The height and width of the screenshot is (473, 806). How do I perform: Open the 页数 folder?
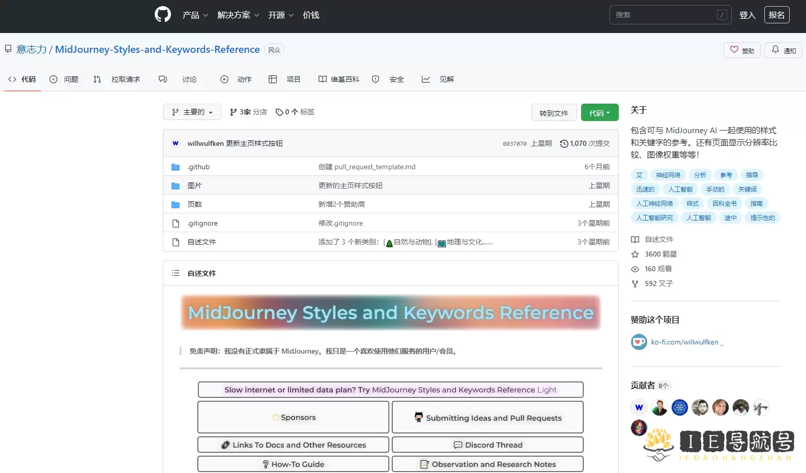(x=194, y=204)
